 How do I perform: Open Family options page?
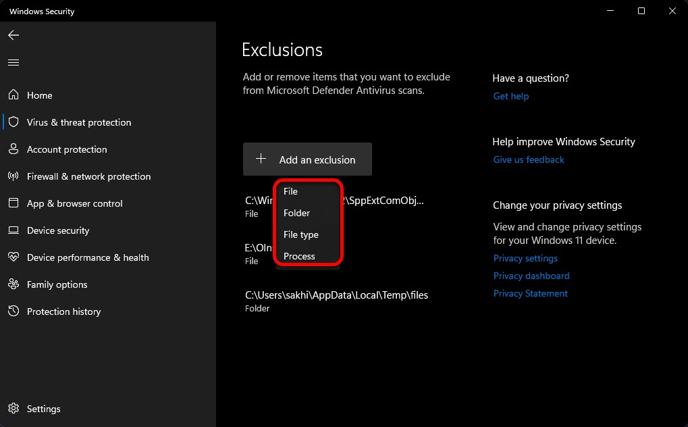108,284
